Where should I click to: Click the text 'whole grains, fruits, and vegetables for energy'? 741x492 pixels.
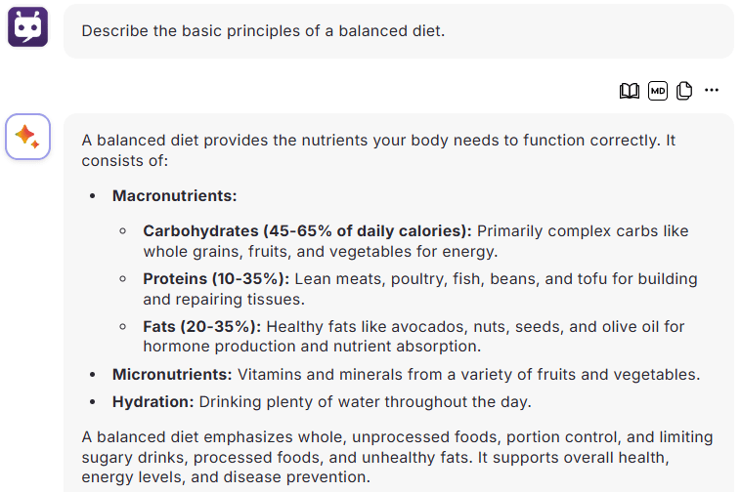coord(320,252)
